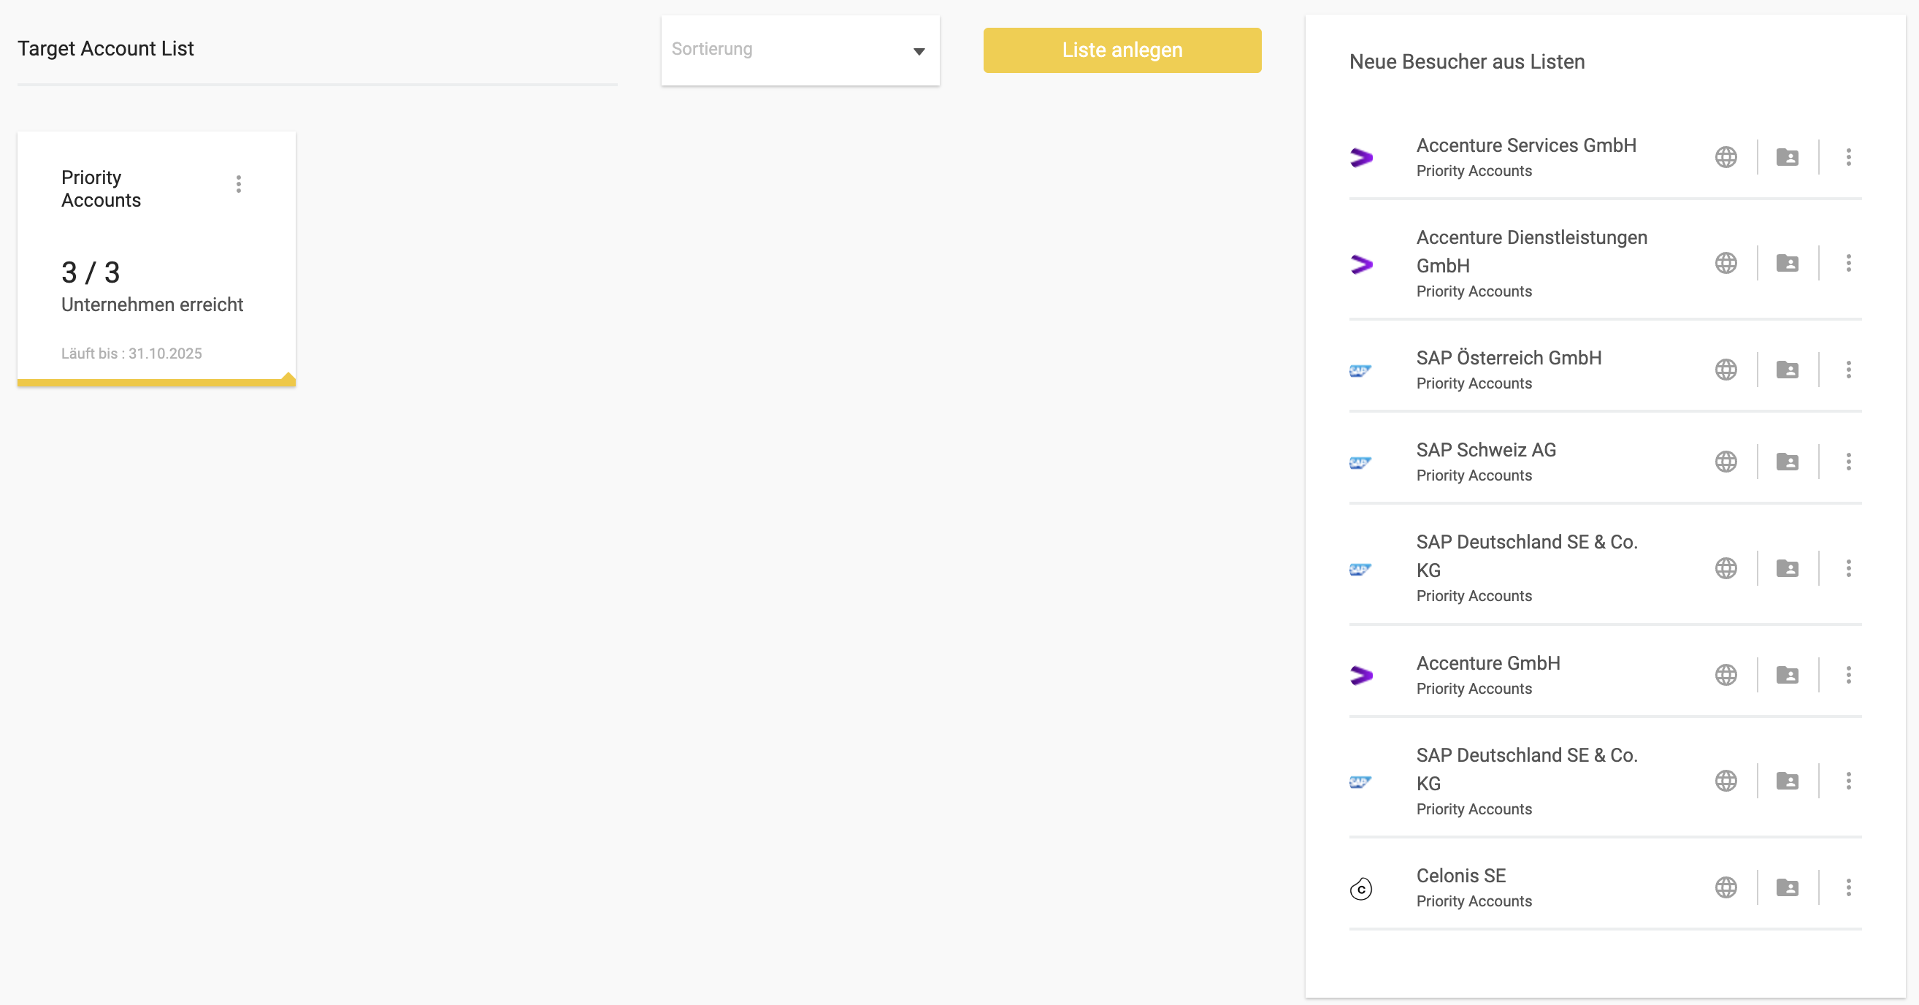Open three-dot menu for Celonis SE
Viewport: 1919px width, 1005px height.
1848,887
